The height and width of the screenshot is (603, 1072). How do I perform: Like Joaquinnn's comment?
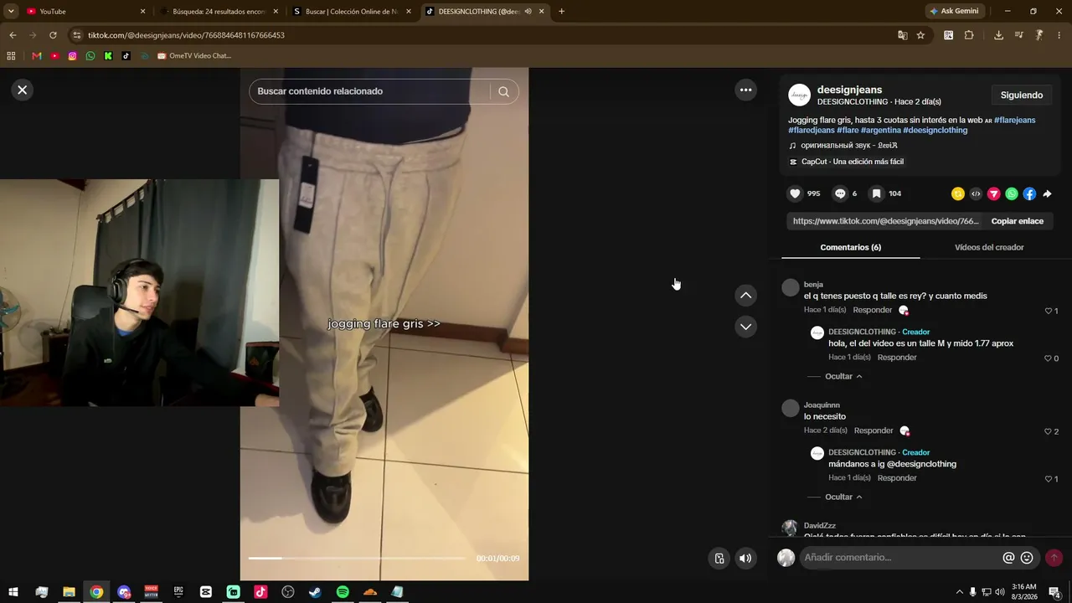pyautogui.click(x=1049, y=431)
